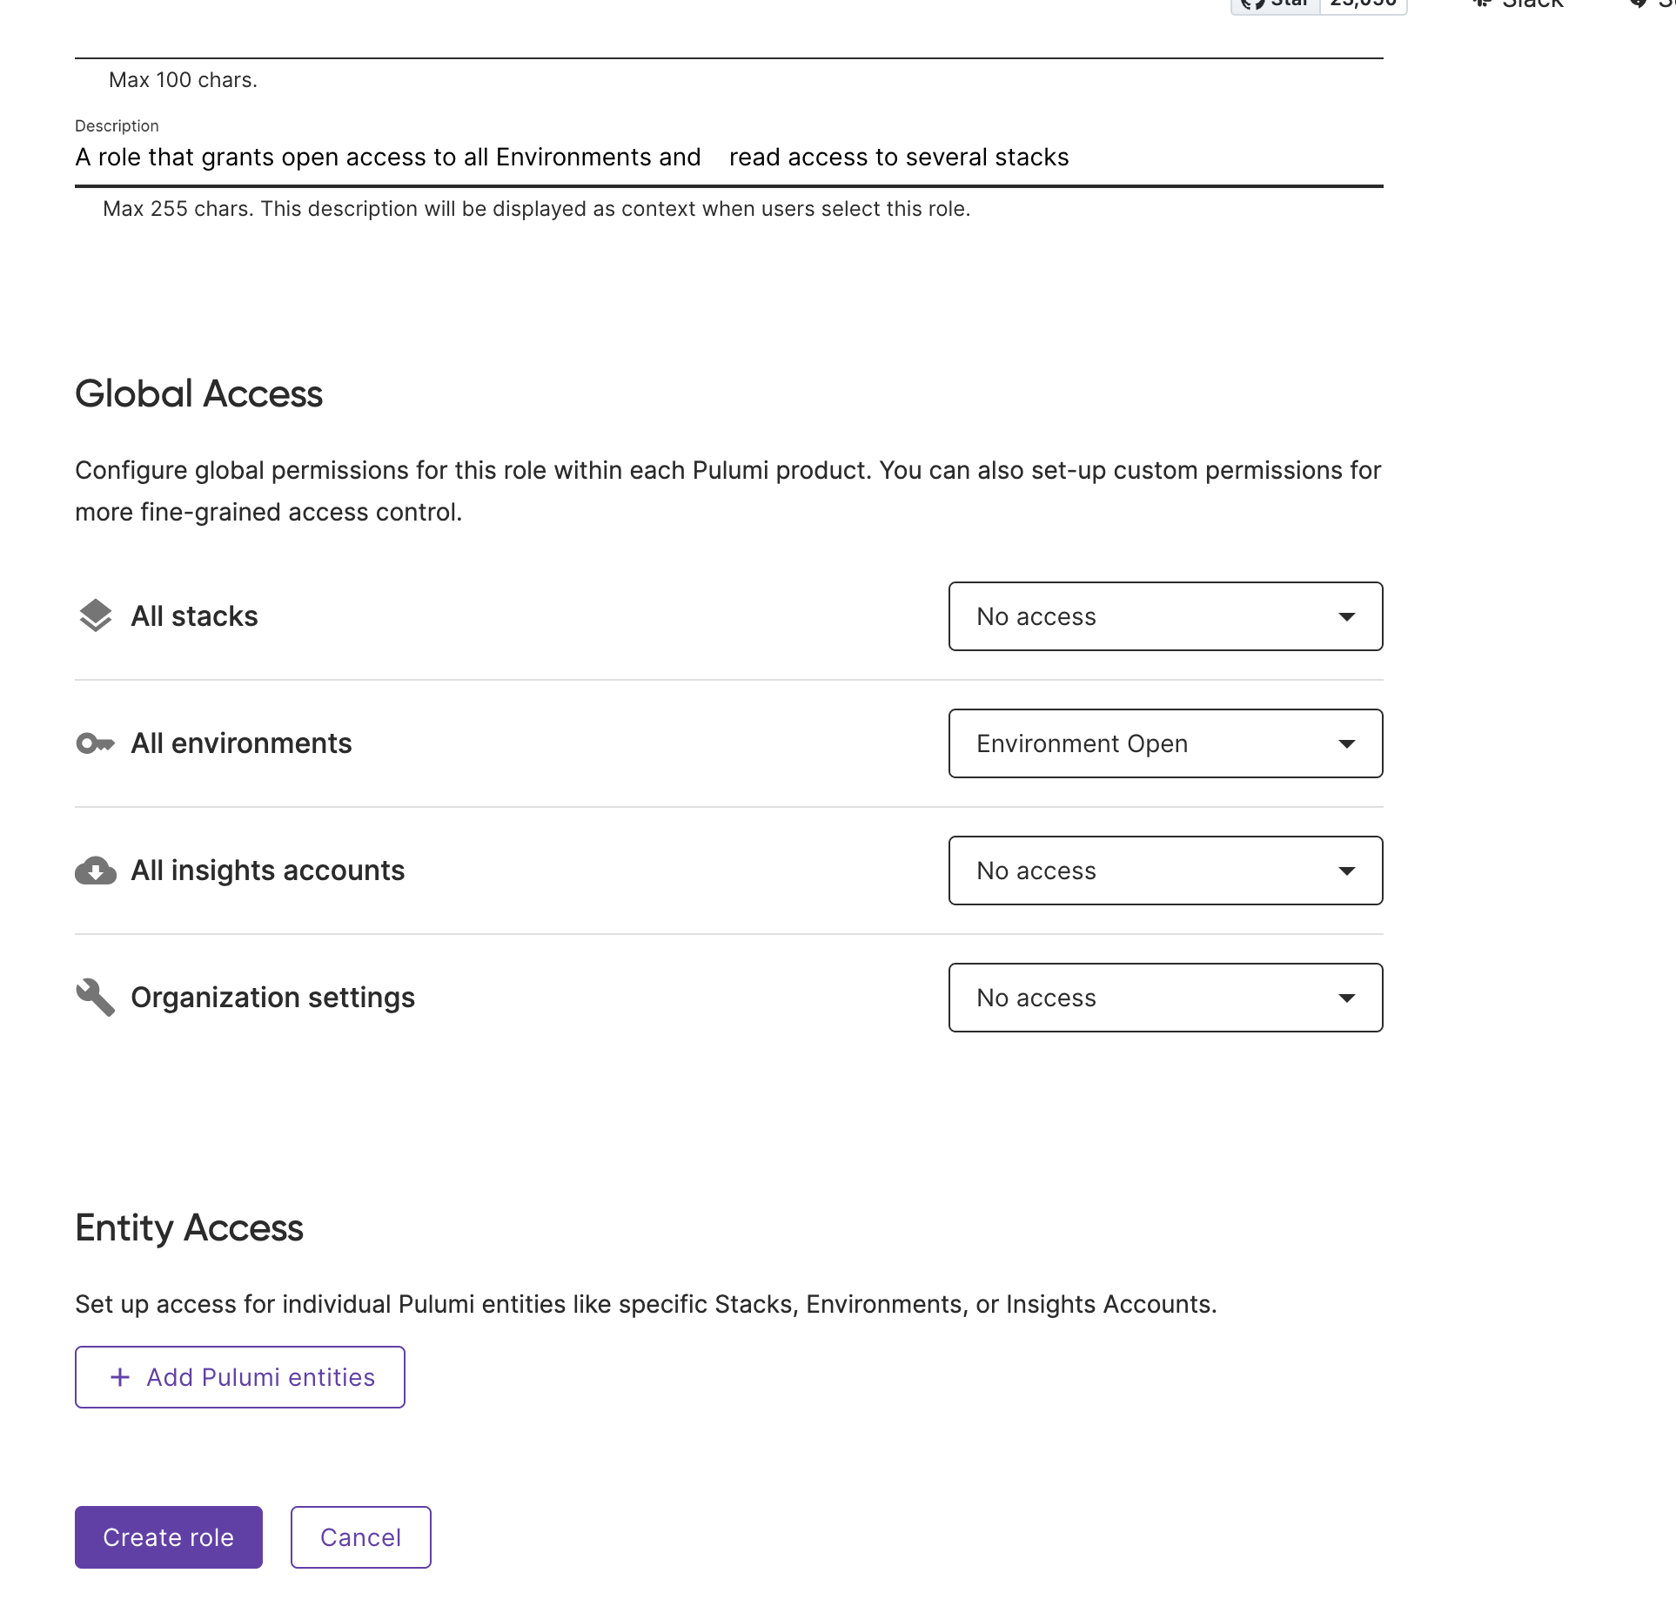Viewport: 1676px width, 1600px height.
Task: Click the Global Access heading
Action: (x=198, y=394)
